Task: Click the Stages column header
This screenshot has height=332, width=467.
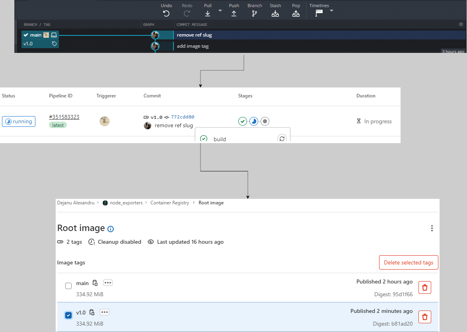Action: coord(245,96)
